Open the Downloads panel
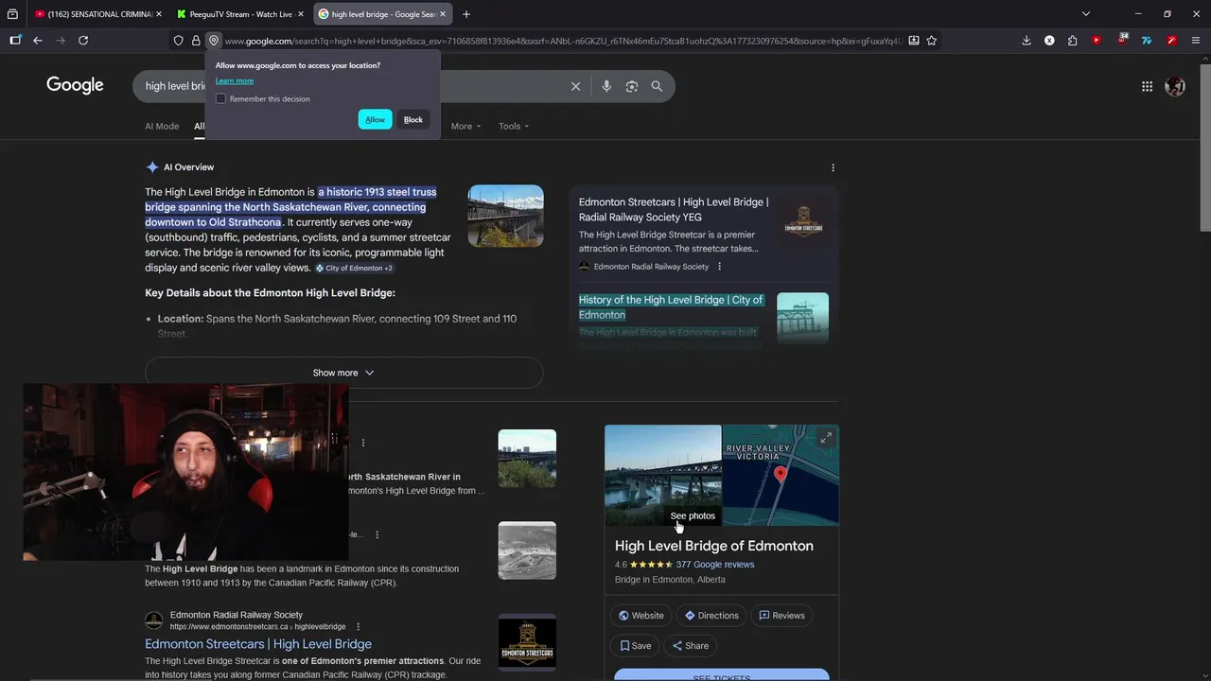The width and height of the screenshot is (1211, 681). 1027,41
